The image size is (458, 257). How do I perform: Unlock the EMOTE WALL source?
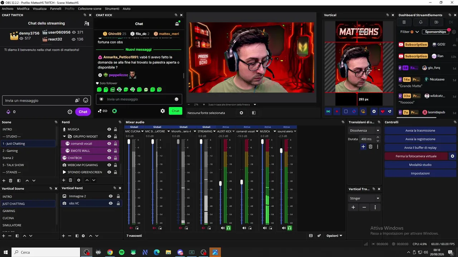(x=115, y=151)
